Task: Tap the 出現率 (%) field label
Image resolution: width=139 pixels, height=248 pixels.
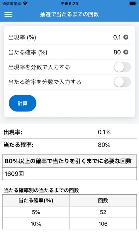Action: point(22,38)
